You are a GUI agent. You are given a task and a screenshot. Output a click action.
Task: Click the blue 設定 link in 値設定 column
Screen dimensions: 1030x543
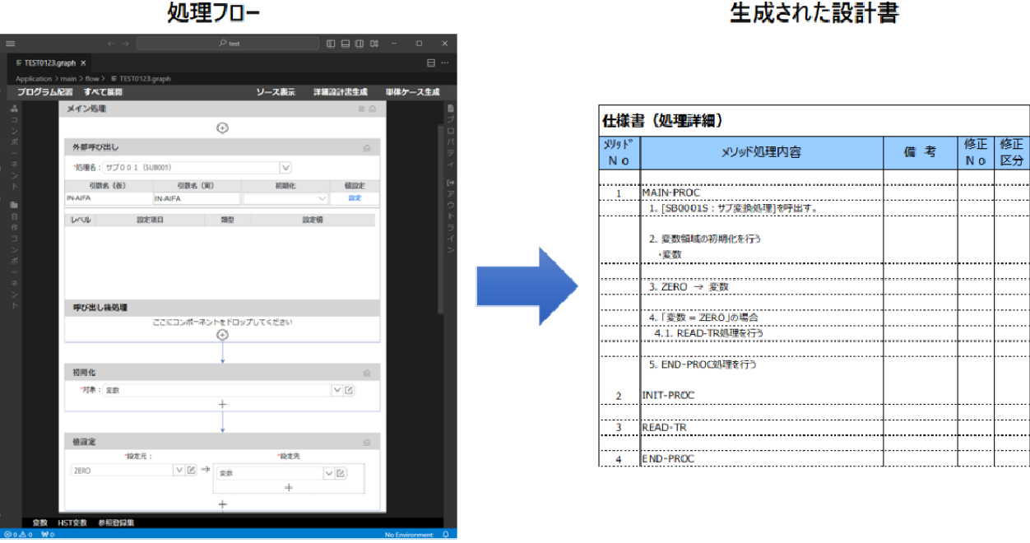(355, 198)
